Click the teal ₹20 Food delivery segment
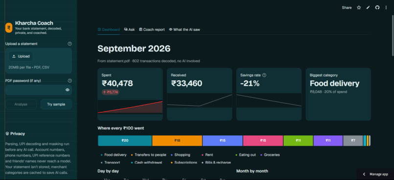Screen dimensions: 394x180 125,140
